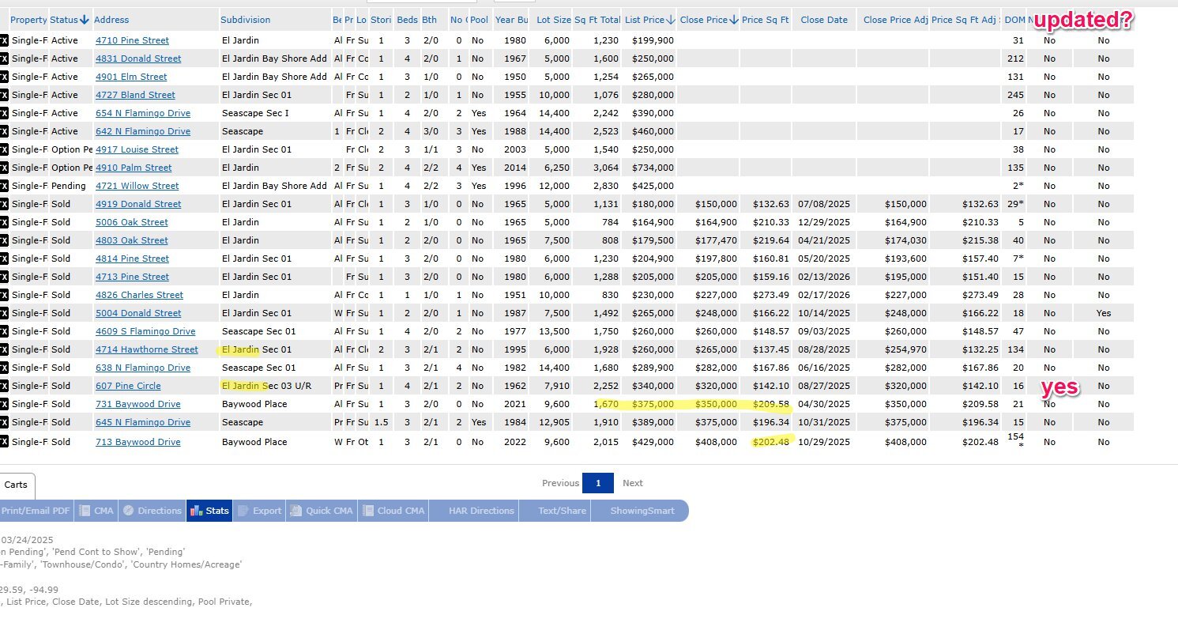
Task: Open Cloud CMA from the toolbar
Action: tap(393, 511)
